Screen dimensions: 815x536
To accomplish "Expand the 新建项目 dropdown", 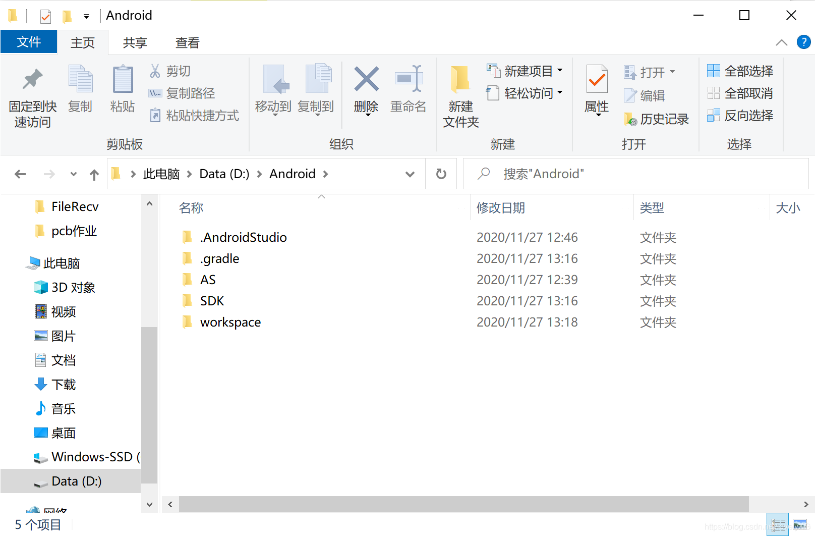I will [x=560, y=70].
